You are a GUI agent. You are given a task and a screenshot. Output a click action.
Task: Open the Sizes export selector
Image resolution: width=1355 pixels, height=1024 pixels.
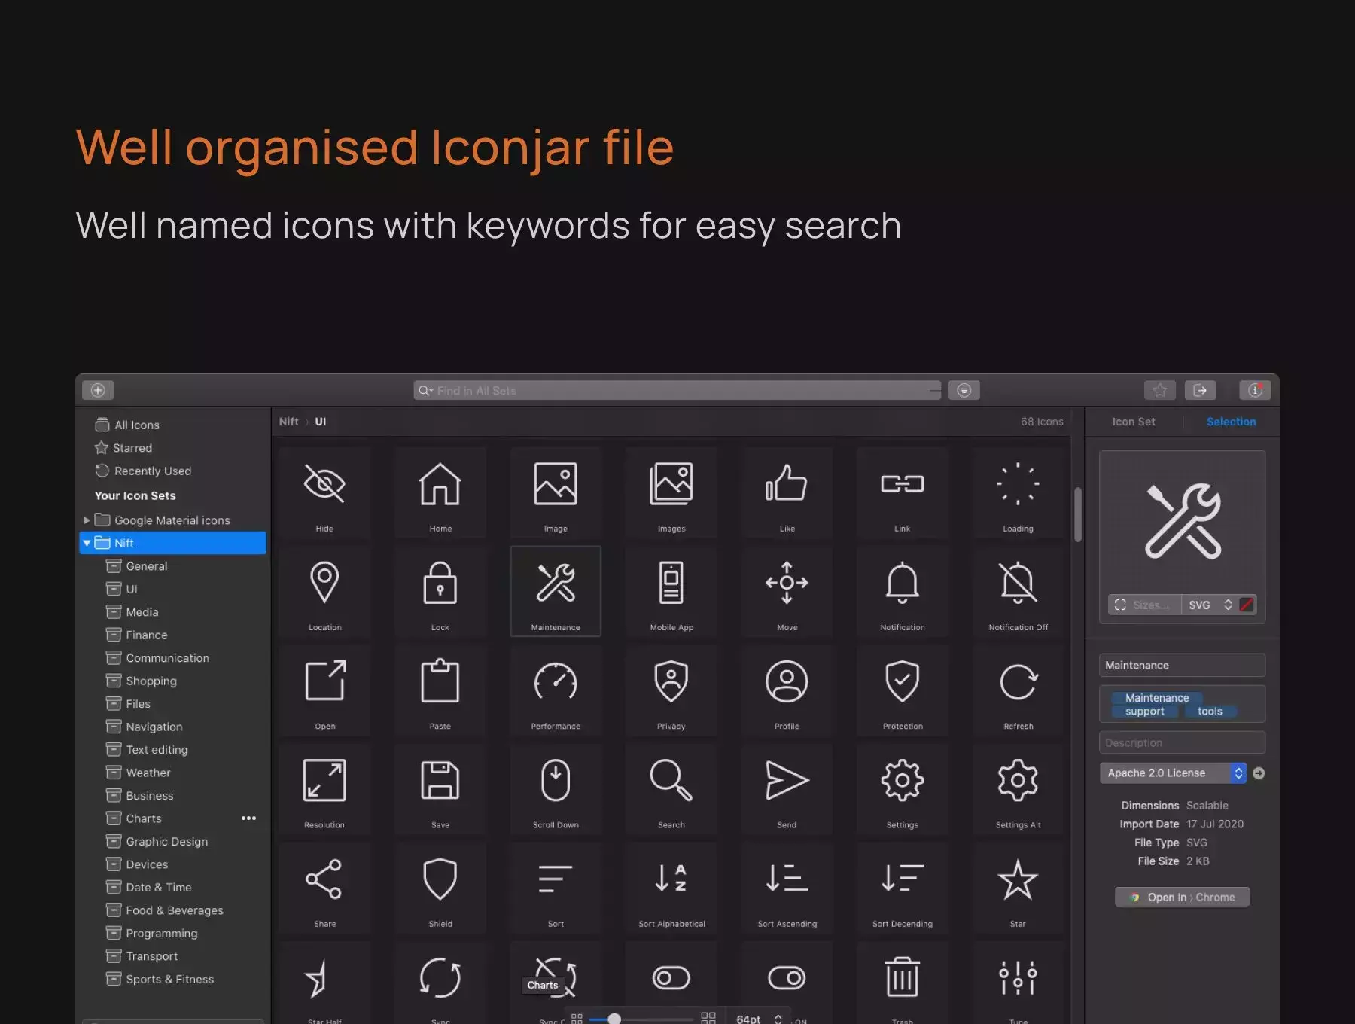(1144, 605)
